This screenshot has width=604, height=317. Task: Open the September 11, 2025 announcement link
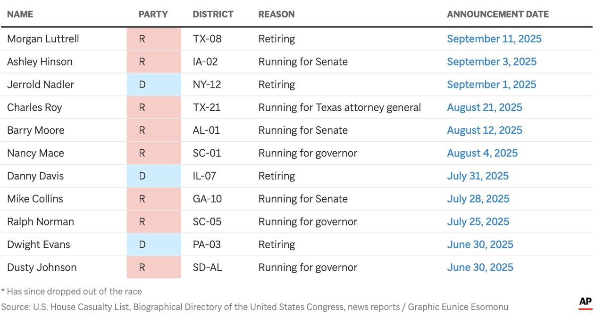494,39
